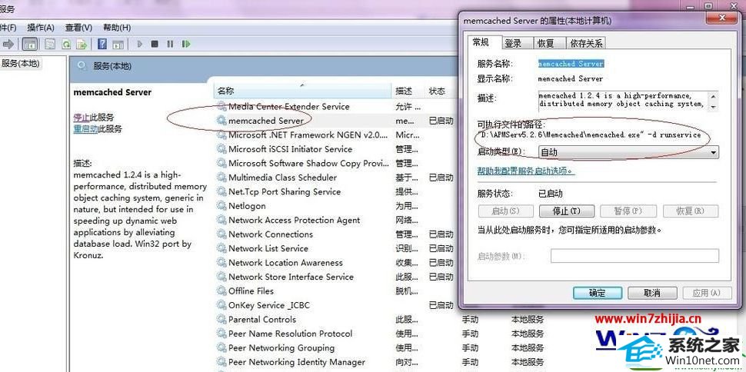746x372 pixels.
Task: Click the Forward arrow toolbar icon
Action: pyautogui.click(x=8, y=45)
